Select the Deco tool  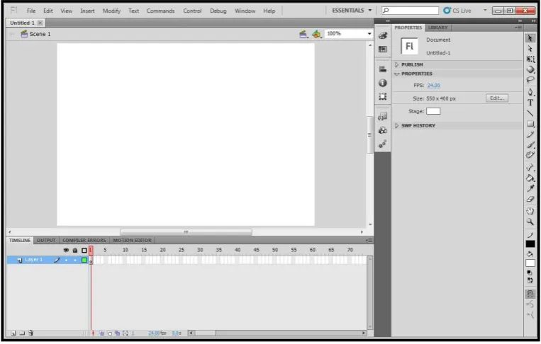(530, 155)
